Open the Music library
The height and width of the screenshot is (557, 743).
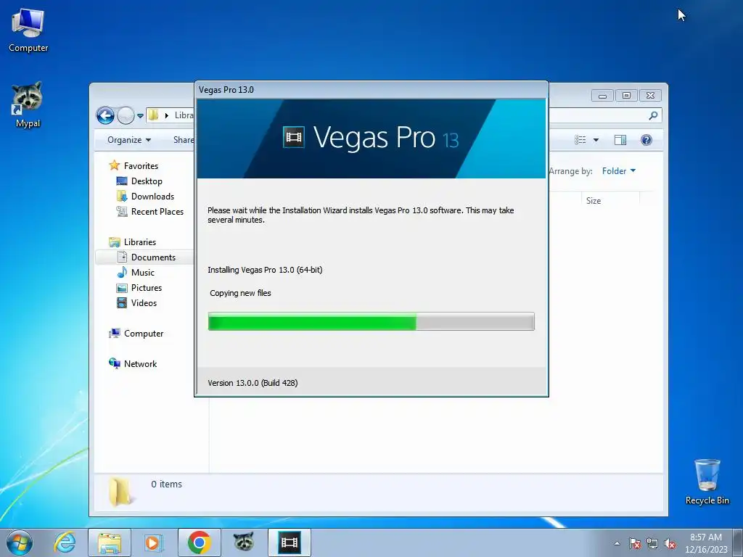(143, 273)
